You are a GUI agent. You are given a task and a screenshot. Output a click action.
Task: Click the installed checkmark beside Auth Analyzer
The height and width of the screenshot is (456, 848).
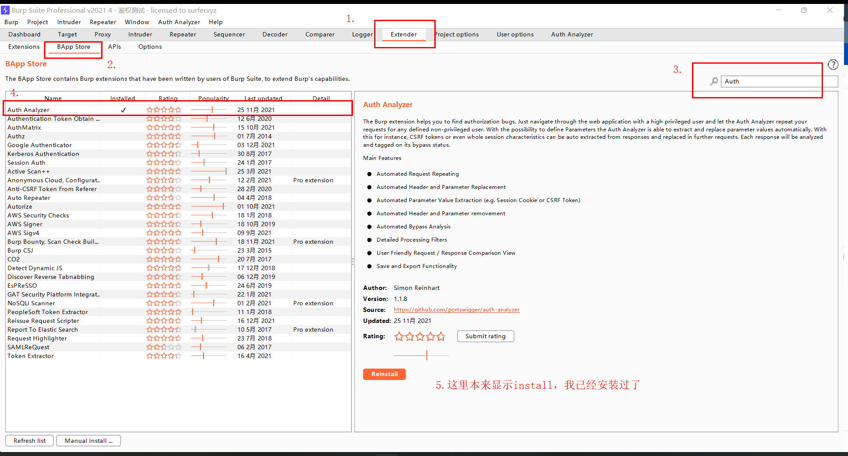[123, 110]
